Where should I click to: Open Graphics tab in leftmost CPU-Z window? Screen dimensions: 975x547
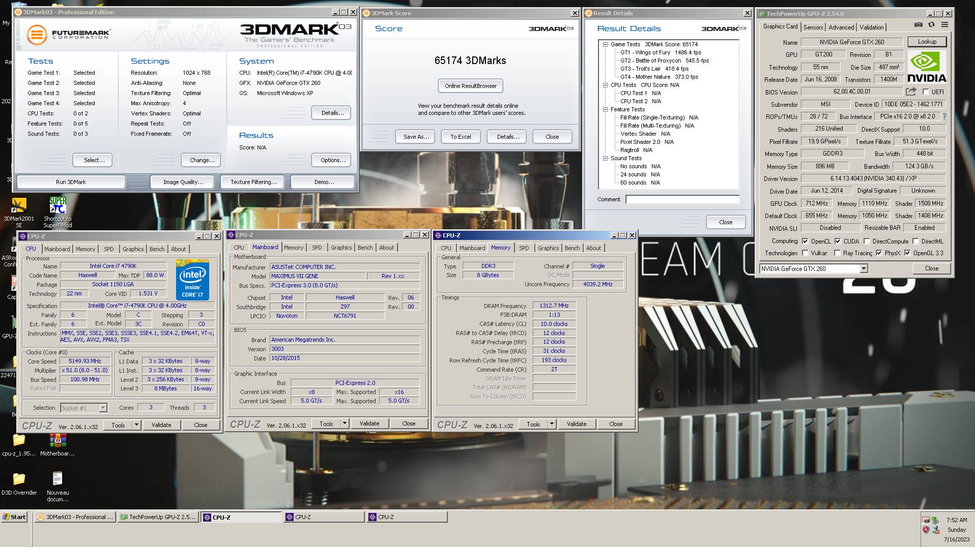[133, 249]
